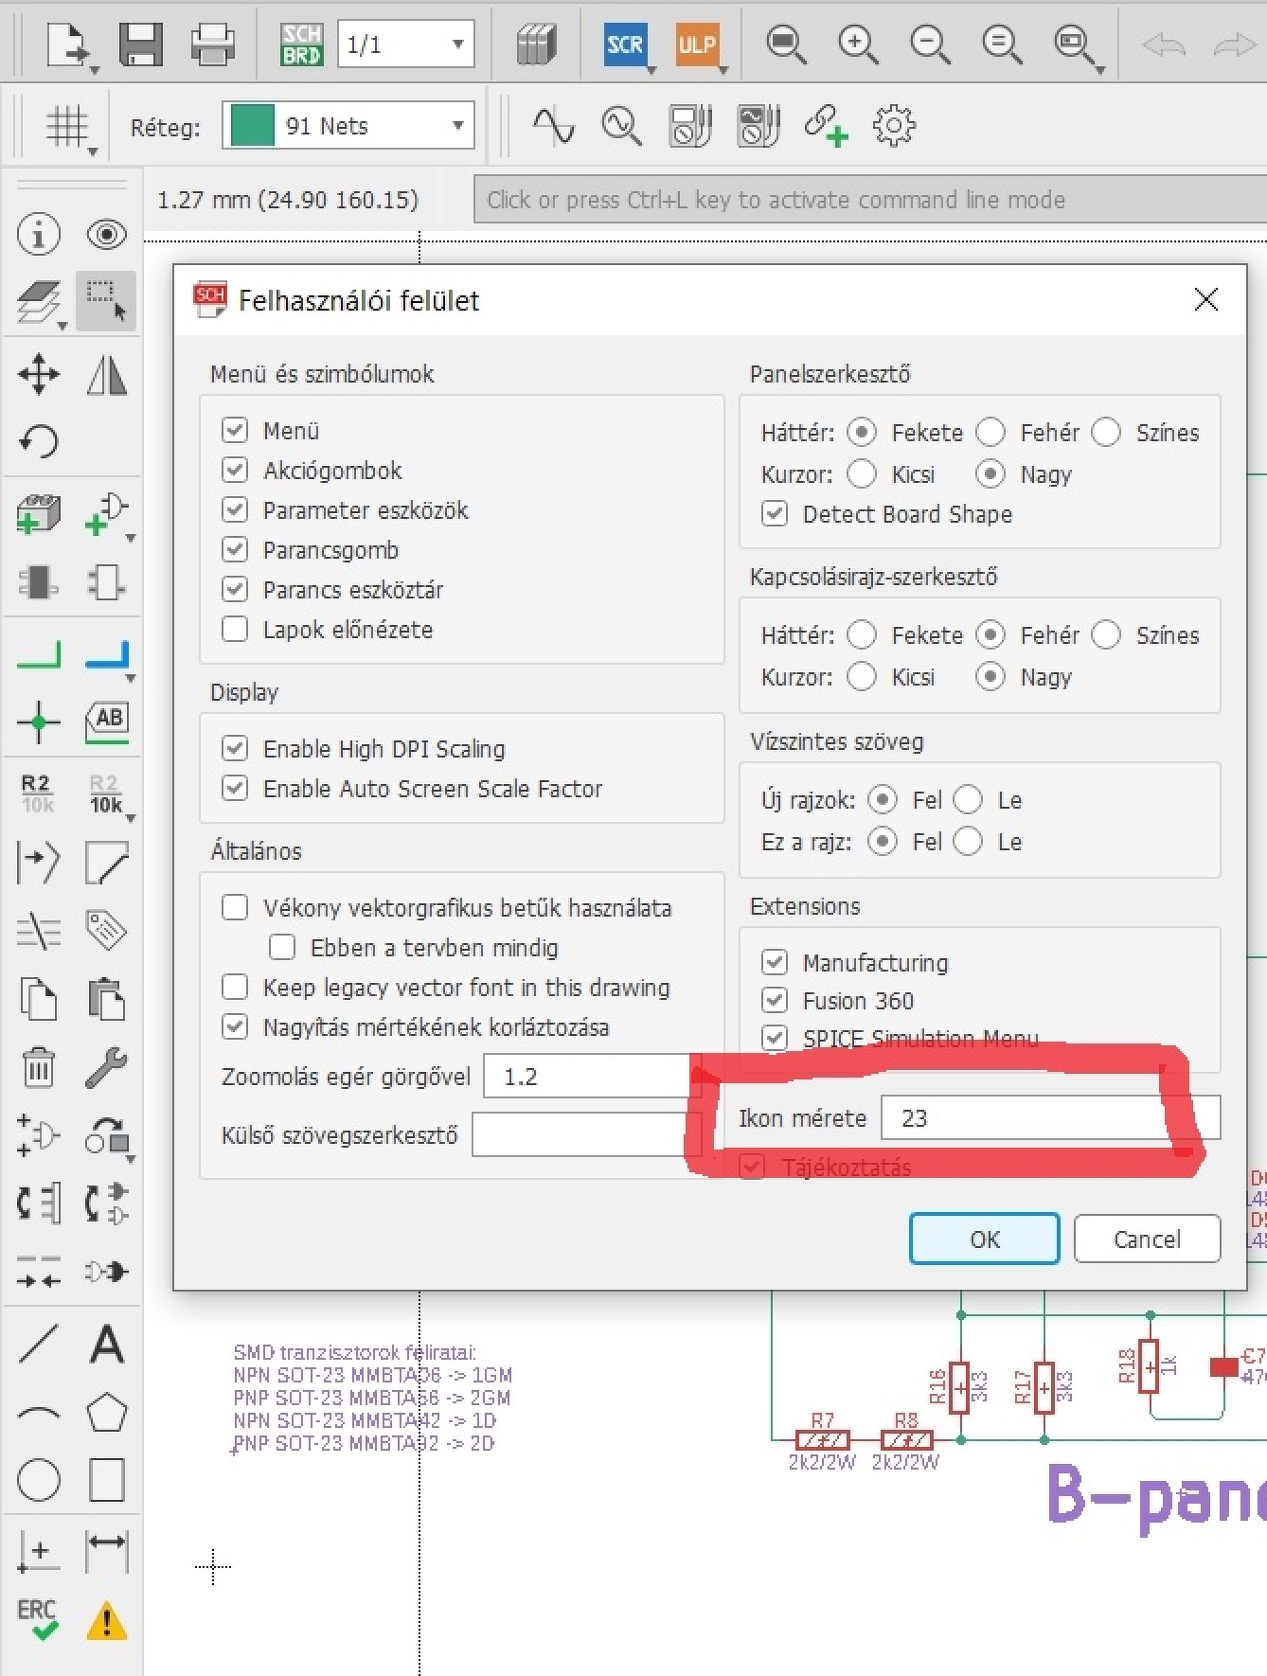The width and height of the screenshot is (1267, 1676).
Task: Run a script with SCR icon
Action: tap(624, 44)
